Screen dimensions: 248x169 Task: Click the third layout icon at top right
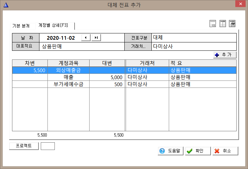232,24
